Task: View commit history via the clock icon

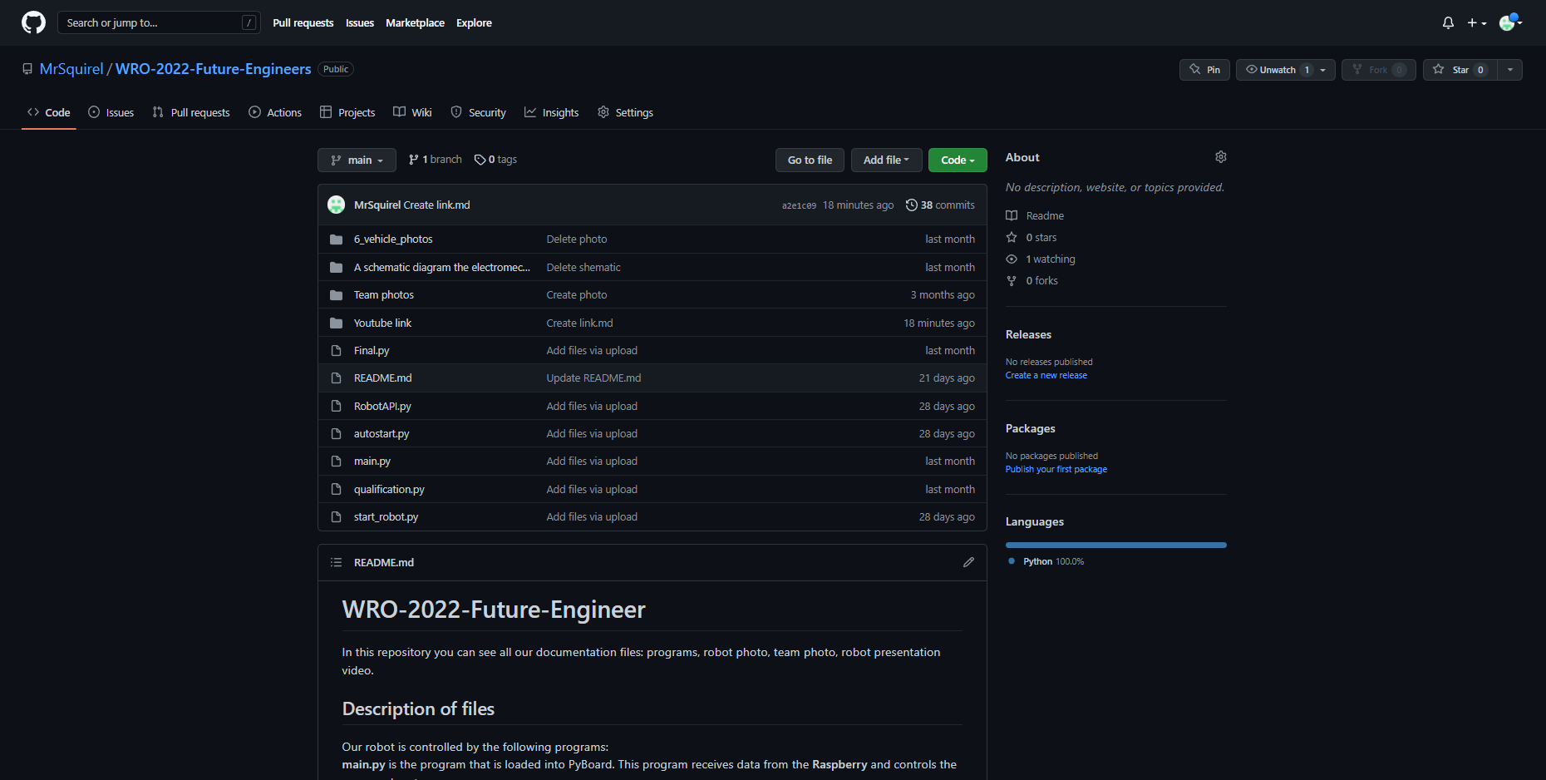Action: tap(911, 205)
